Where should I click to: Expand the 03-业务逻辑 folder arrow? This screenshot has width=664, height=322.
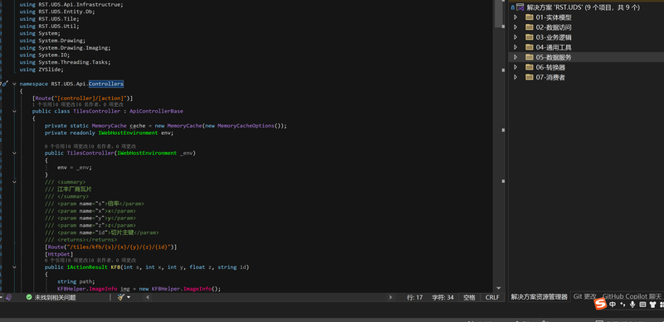click(515, 37)
